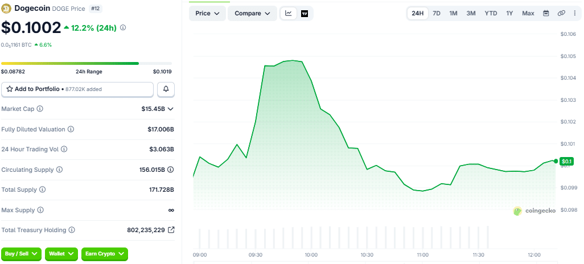
Task: Click the $0.105 price axis label
Action: 569,56
